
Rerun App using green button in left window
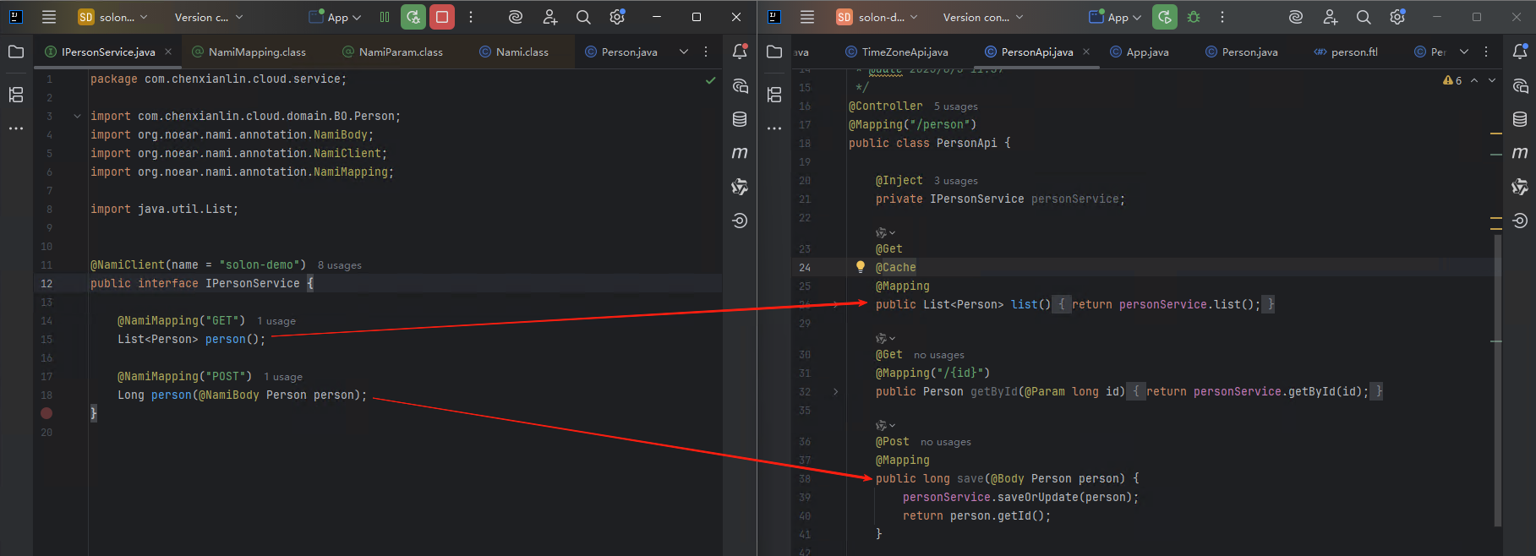click(x=413, y=17)
